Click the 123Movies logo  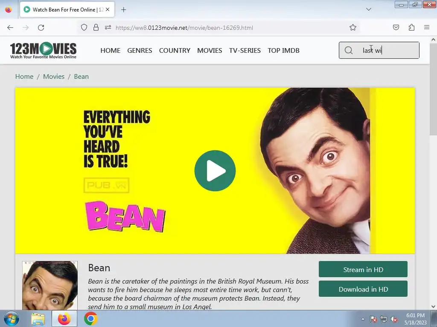pos(43,50)
